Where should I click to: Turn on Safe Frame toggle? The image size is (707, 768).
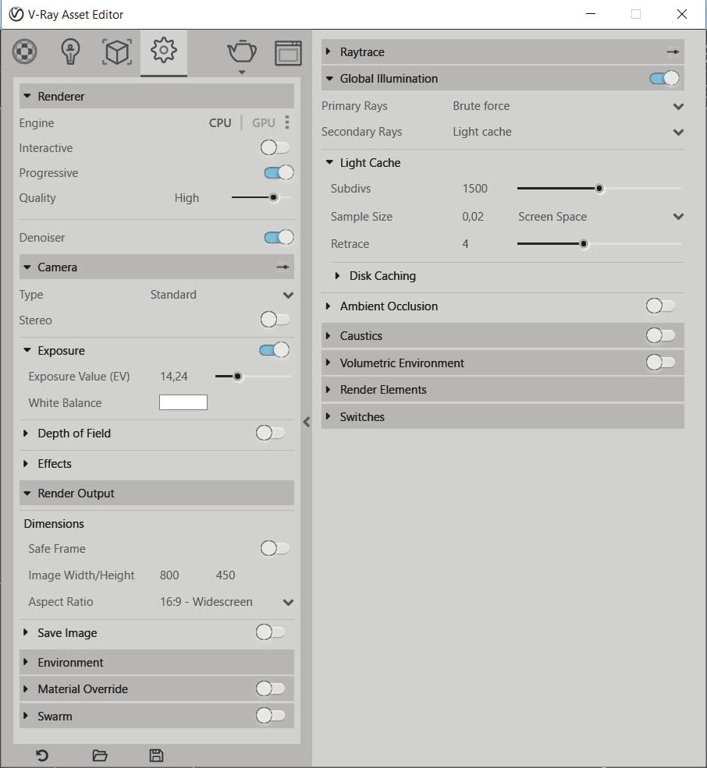coord(275,549)
